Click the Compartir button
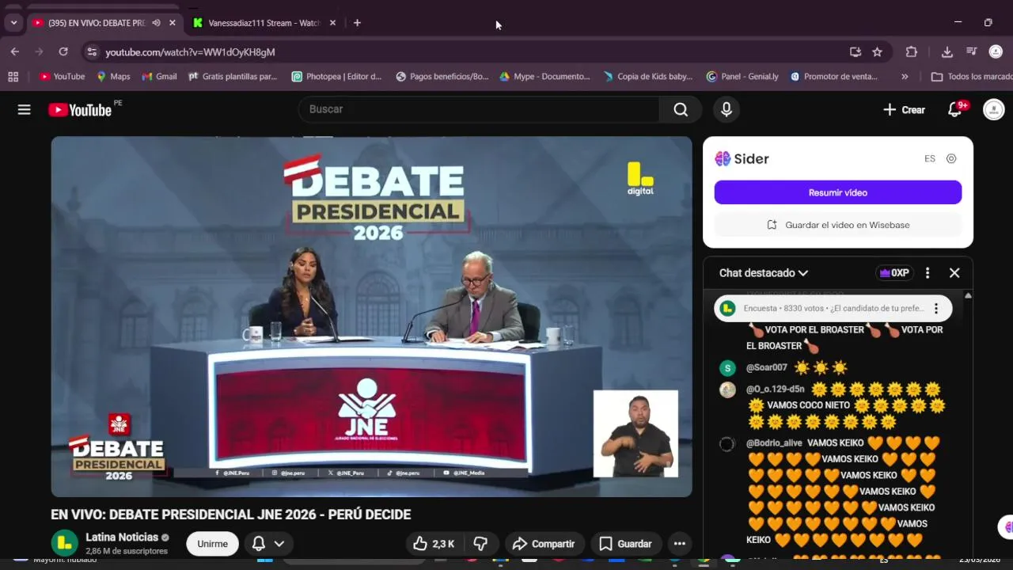This screenshot has height=570, width=1013. tap(543, 544)
